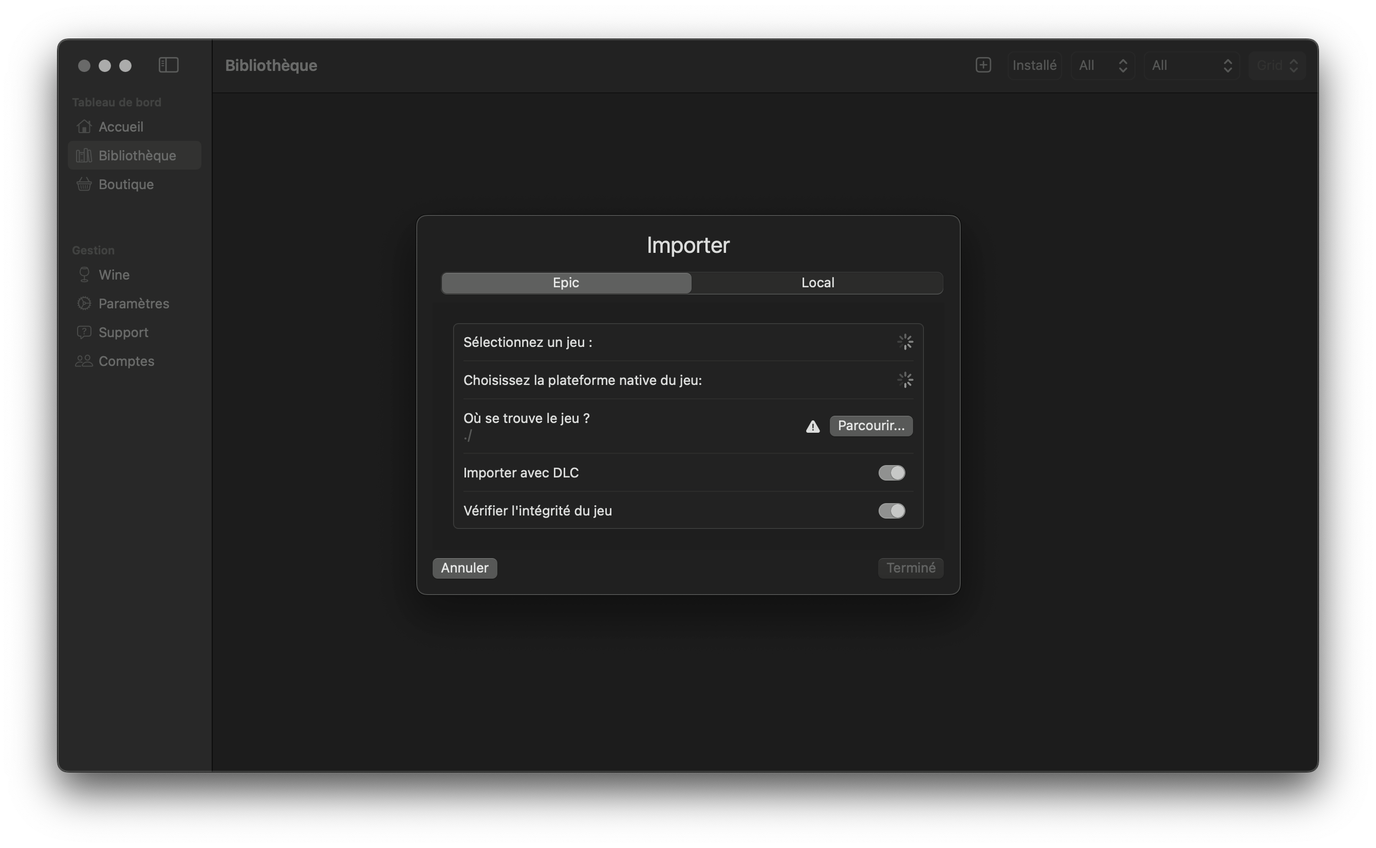Click spinner next to plateforme native
1376x848 pixels.
[x=905, y=380]
